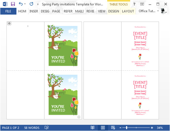Open the Undo history dropdown arrow

25,4
